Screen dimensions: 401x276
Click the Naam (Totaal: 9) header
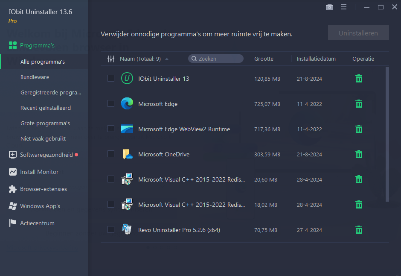(140, 59)
